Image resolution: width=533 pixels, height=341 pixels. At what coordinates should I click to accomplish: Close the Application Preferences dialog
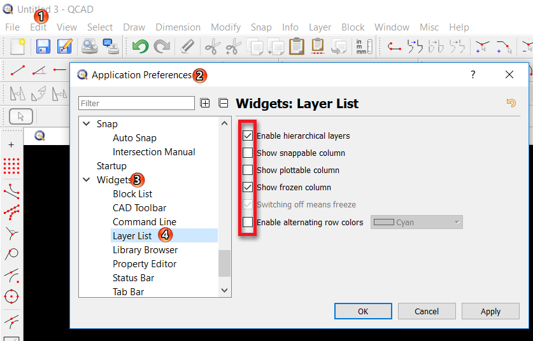509,74
